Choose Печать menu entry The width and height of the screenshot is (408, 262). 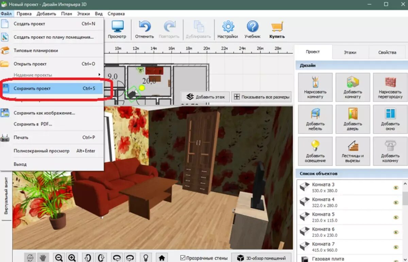point(52,137)
